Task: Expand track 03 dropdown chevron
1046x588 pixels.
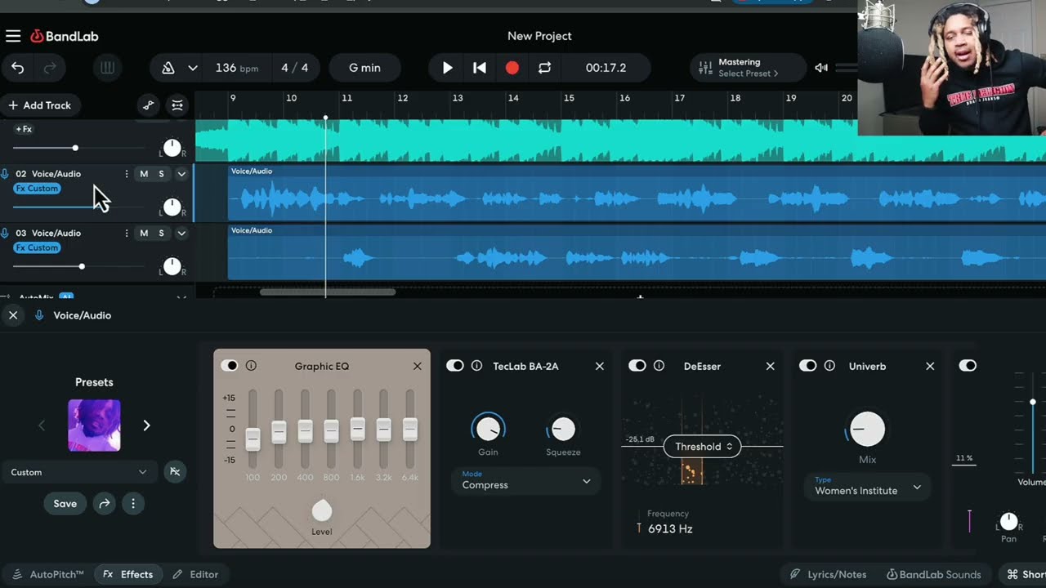Action: 181,234
